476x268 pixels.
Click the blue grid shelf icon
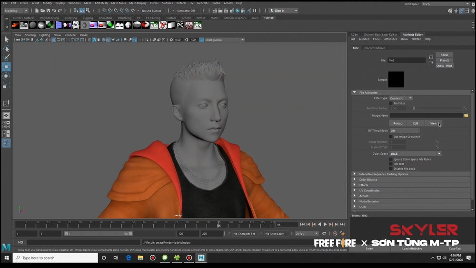click(59, 25)
